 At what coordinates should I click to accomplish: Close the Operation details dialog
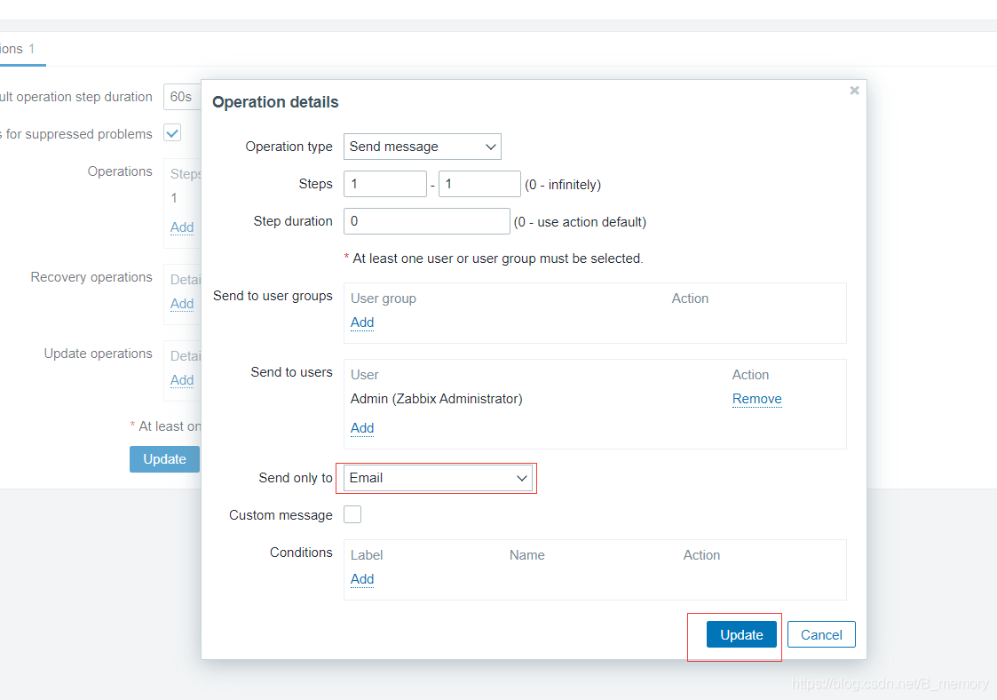pos(855,91)
